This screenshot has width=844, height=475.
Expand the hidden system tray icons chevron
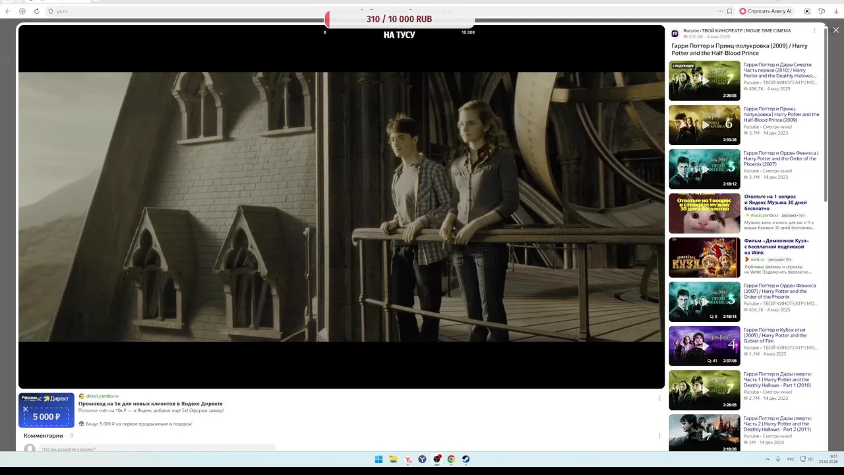[767, 459]
